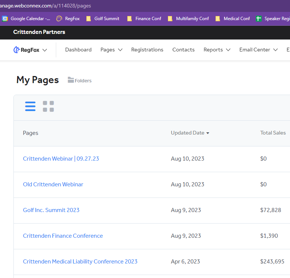Open the RegFox bookmark

(68, 19)
